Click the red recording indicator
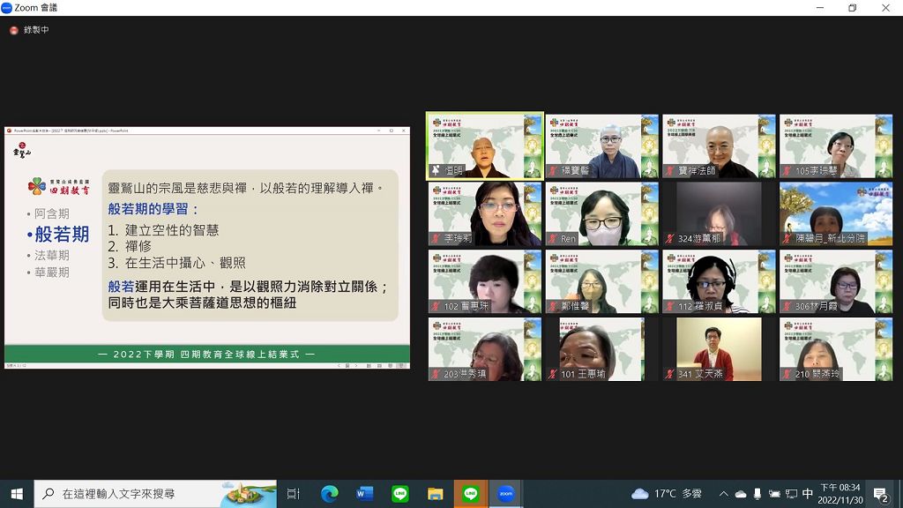Viewport: 903px width, 508px height. click(x=14, y=30)
